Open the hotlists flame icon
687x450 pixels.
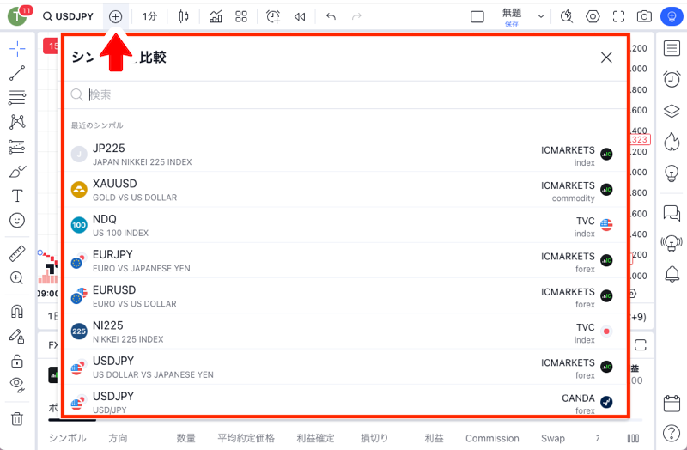click(x=672, y=142)
